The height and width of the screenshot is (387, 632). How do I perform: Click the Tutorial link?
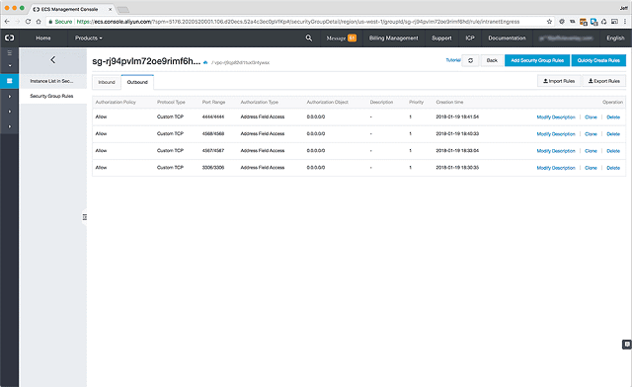[x=453, y=60]
